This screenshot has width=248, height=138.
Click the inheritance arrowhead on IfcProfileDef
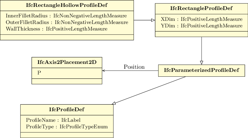pos(113,103)
